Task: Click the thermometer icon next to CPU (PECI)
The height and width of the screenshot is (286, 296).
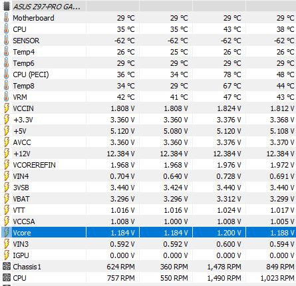Action: pyautogui.click(x=6, y=74)
